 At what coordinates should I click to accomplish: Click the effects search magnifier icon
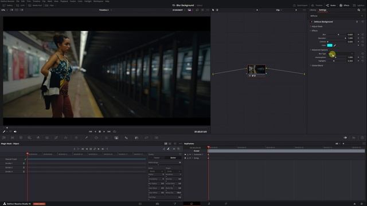tap(359, 10)
